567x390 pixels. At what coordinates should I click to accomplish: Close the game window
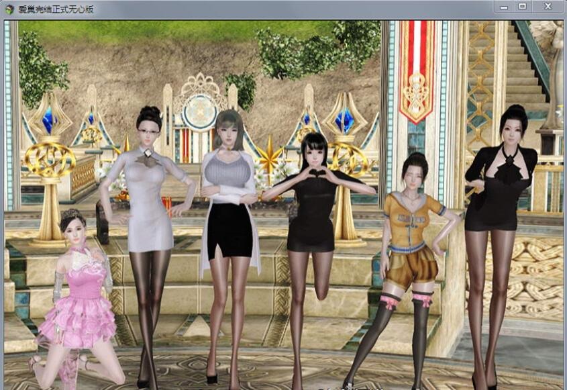pos(548,6)
